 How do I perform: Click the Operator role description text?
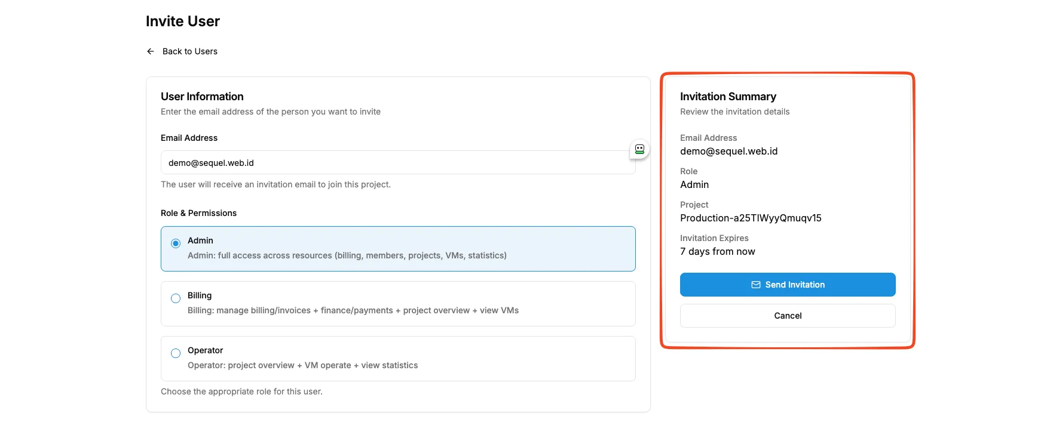coord(303,365)
